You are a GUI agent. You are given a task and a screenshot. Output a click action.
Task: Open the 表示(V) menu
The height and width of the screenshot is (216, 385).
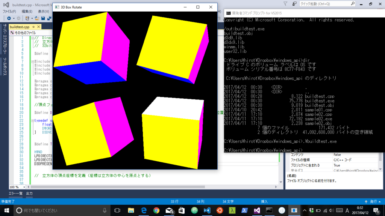(x=43, y=12)
